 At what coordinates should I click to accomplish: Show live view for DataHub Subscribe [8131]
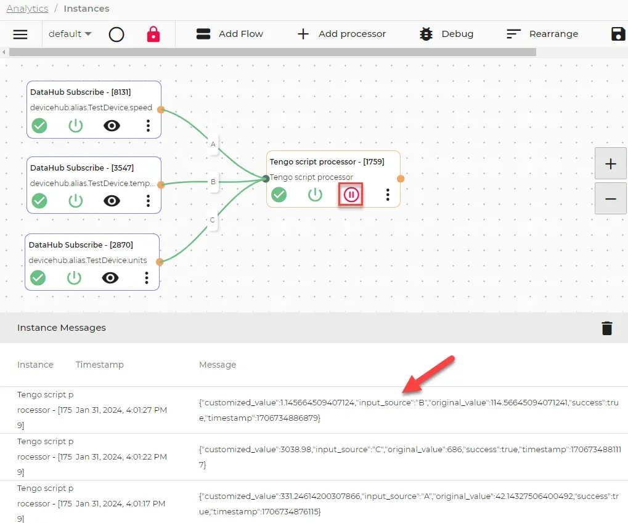[112, 126]
